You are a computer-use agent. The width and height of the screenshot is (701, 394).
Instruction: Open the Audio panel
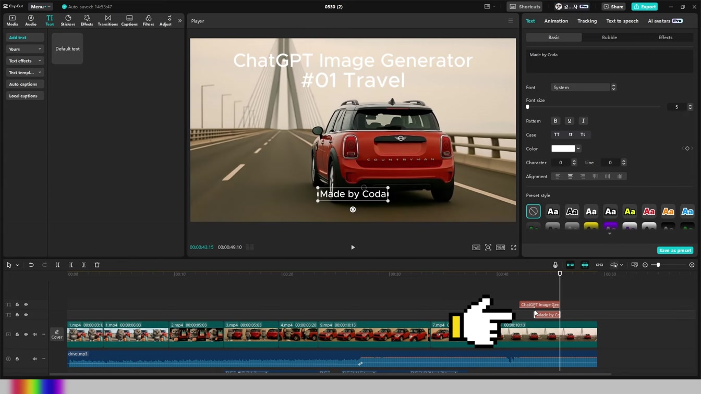(x=31, y=20)
